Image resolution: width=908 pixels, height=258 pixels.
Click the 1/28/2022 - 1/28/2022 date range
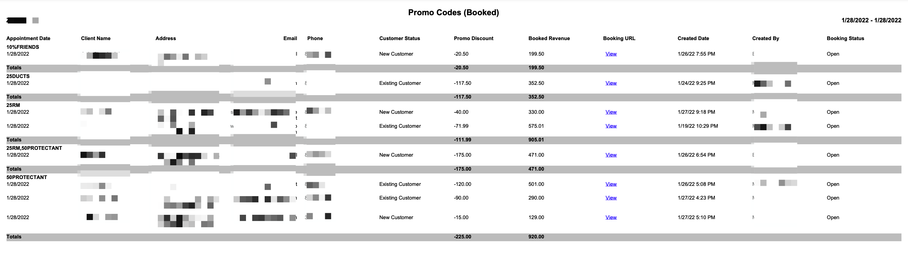pyautogui.click(x=871, y=21)
